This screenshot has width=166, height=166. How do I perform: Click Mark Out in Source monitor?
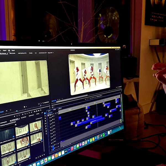click(19, 115)
